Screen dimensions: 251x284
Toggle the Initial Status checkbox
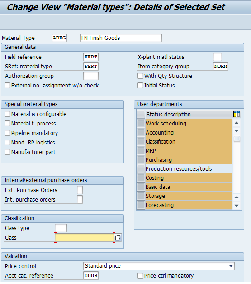[140, 86]
